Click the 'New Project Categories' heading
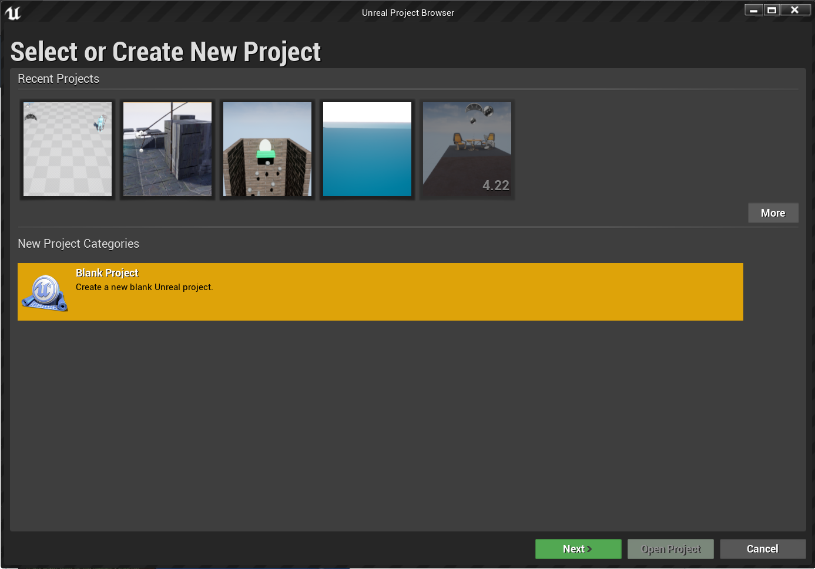This screenshot has height=569, width=815. coord(79,244)
